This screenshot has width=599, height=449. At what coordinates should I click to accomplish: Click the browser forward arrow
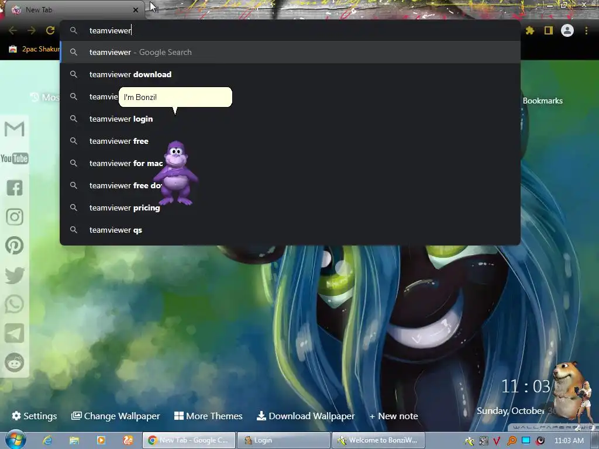(32, 30)
